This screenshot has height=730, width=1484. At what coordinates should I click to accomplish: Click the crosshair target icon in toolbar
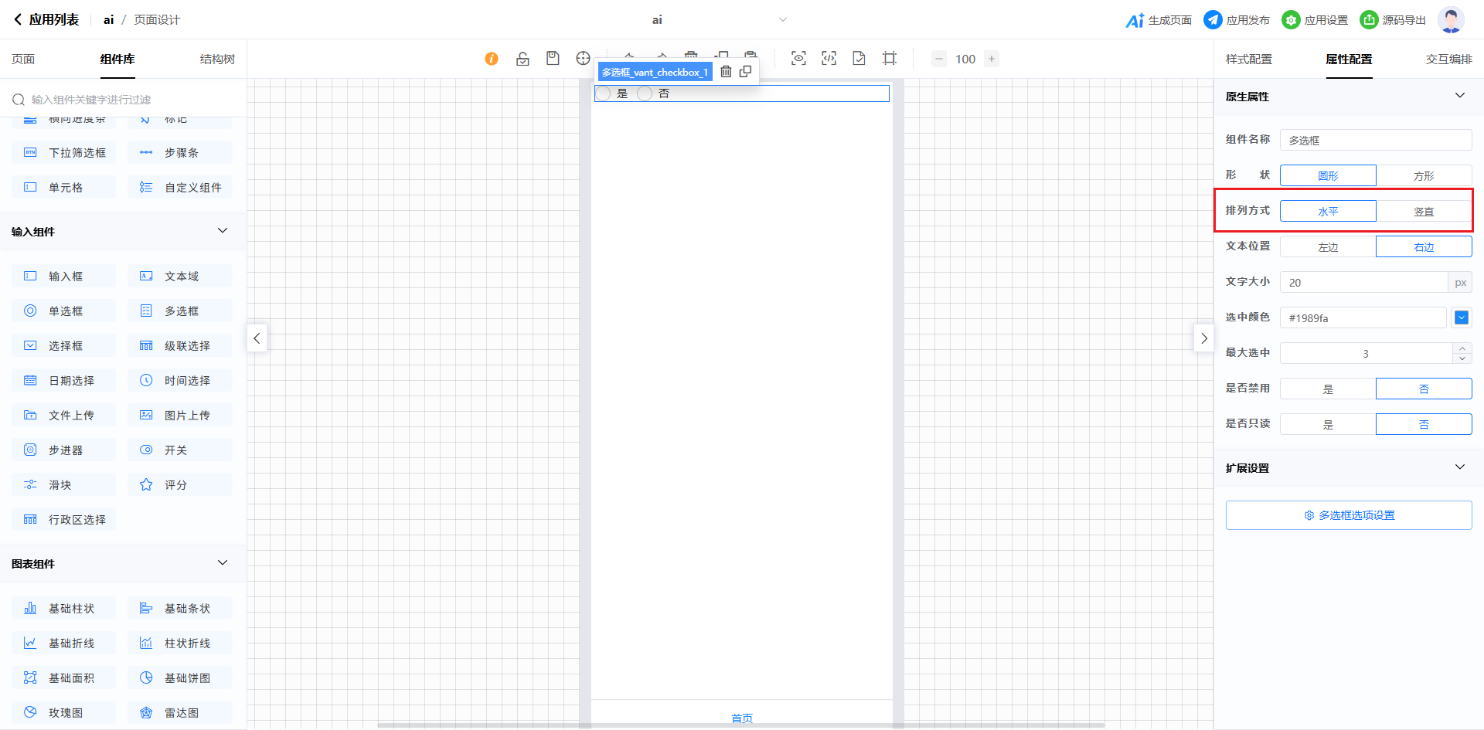[x=583, y=59]
